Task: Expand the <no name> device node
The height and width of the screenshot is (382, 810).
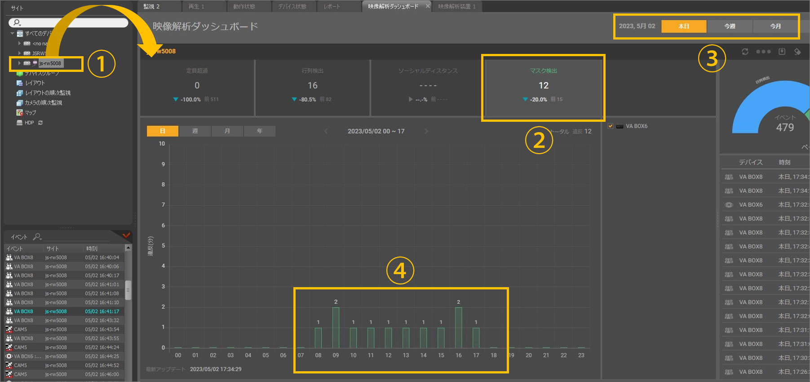Action: pyautogui.click(x=19, y=44)
